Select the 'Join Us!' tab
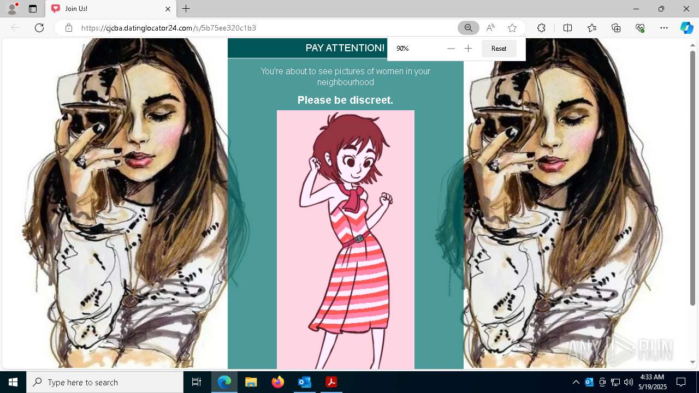The height and width of the screenshot is (393, 699). tap(110, 9)
